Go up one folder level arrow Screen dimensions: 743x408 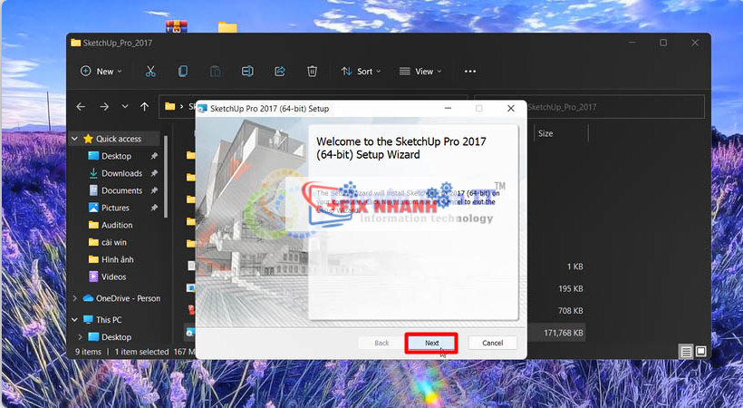tap(145, 107)
